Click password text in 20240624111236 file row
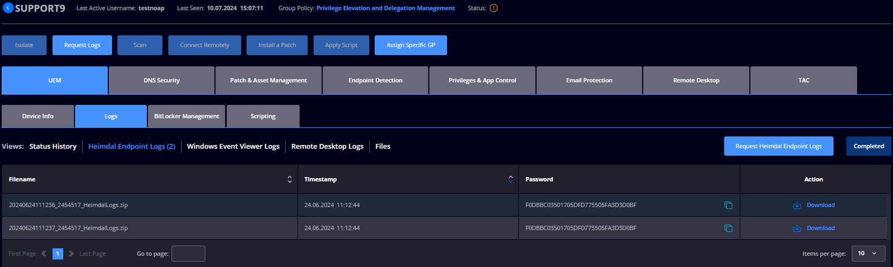 pyautogui.click(x=581, y=205)
